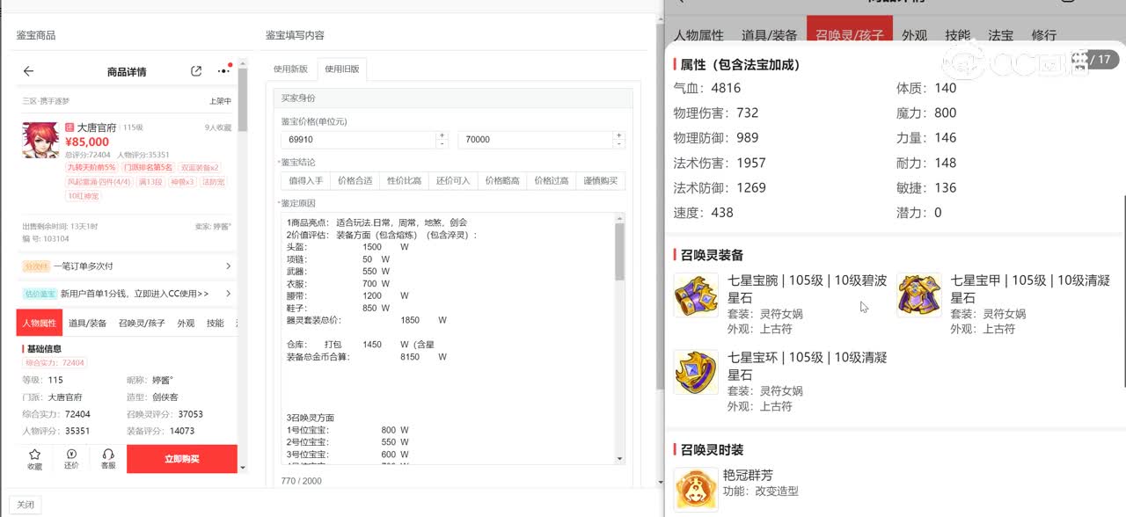Select the 性价比高 conclusion option

[404, 180]
